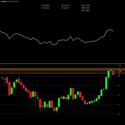Click the high price value H: 64.76
The width and height of the screenshot is (125, 125).
(x=65, y=5)
